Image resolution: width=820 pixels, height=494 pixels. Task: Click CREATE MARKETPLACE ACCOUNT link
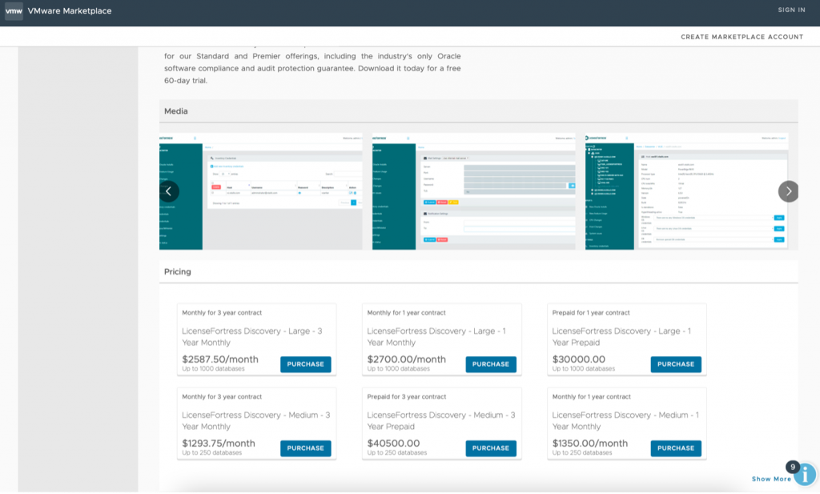[x=742, y=37]
